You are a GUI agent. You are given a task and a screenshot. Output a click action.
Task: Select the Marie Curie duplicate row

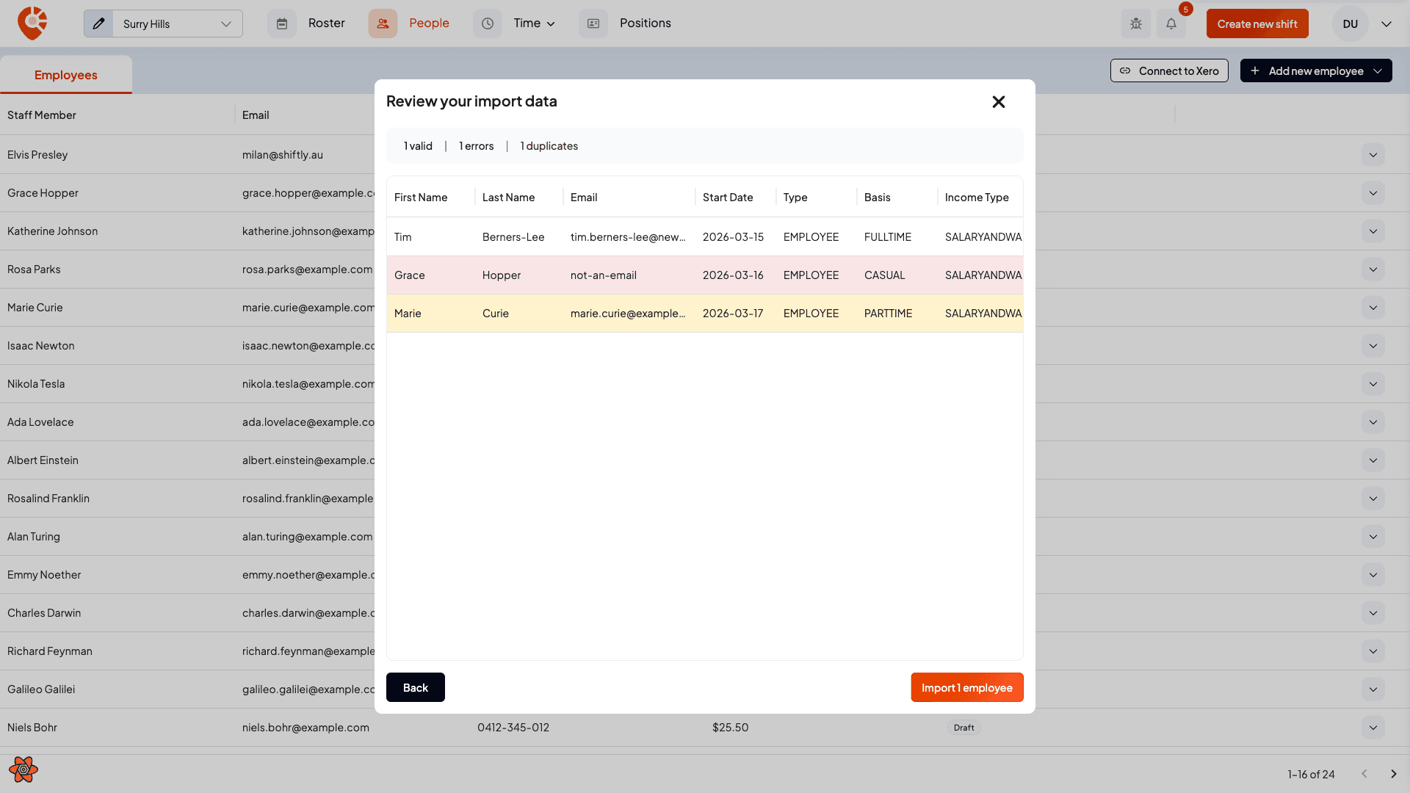(x=705, y=314)
